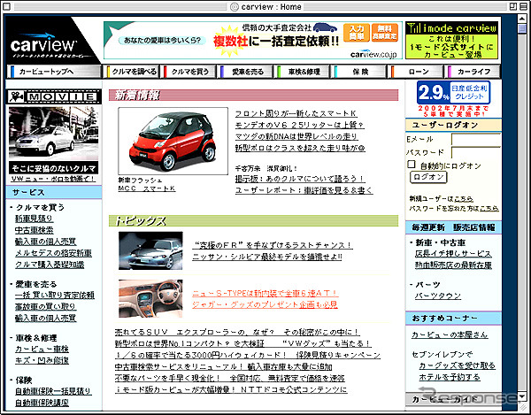
Task: Click the silver VW Polo movie thumbnail
Action: click(x=53, y=134)
